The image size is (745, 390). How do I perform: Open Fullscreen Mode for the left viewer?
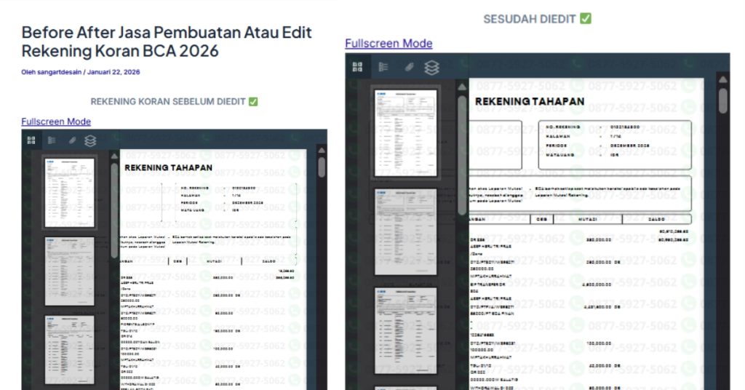click(56, 122)
